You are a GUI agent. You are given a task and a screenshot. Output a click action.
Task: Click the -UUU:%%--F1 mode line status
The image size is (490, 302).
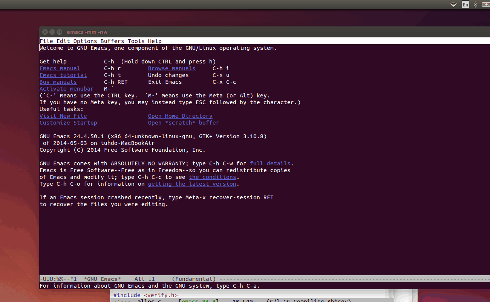click(x=58, y=279)
